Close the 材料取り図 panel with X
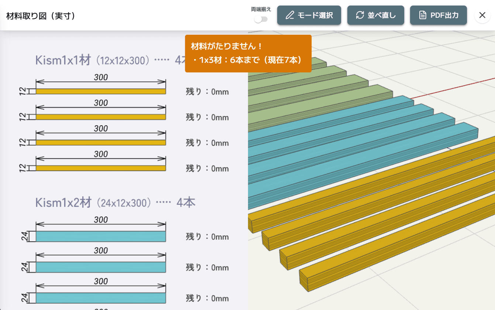This screenshot has width=495, height=310. tap(482, 15)
